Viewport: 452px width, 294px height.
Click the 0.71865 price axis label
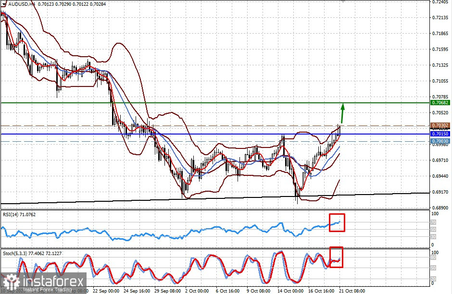point(440,34)
